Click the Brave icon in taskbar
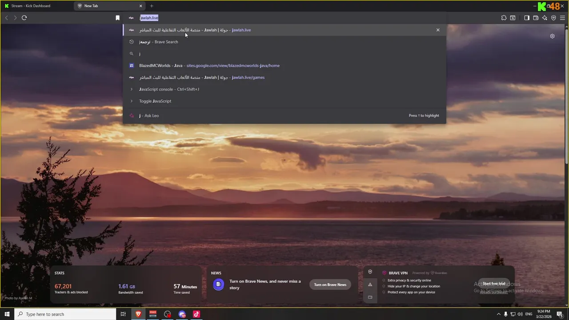569x320 pixels. [138, 314]
